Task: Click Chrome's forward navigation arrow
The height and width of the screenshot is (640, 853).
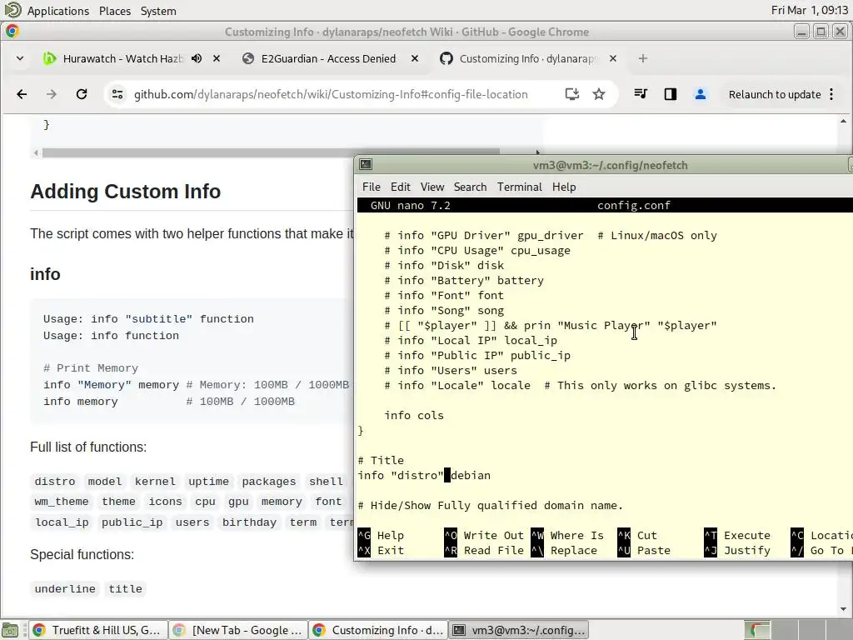Action: [x=51, y=94]
